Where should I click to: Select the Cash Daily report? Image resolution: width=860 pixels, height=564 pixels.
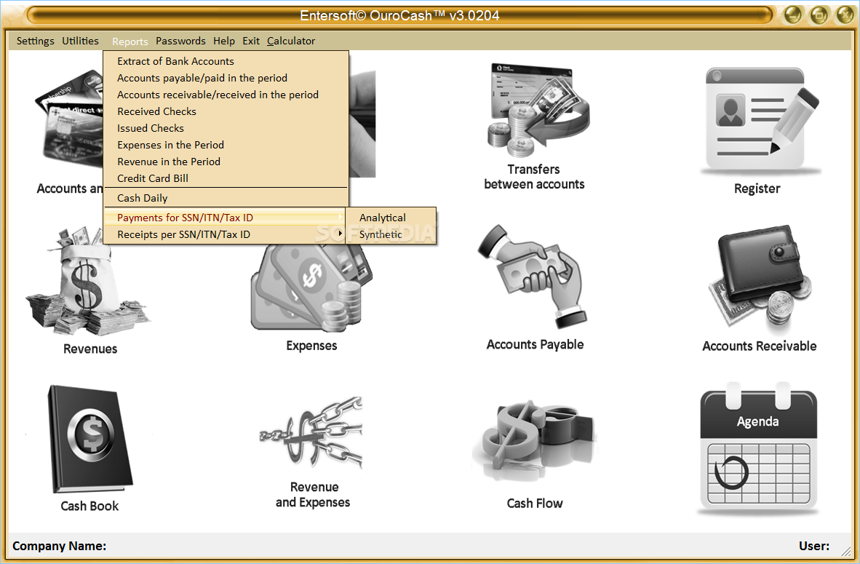pyautogui.click(x=226, y=198)
